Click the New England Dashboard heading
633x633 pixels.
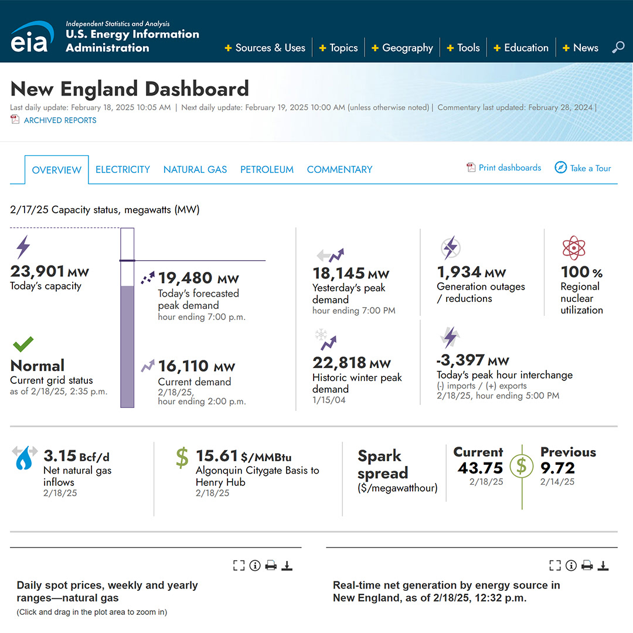coord(130,89)
